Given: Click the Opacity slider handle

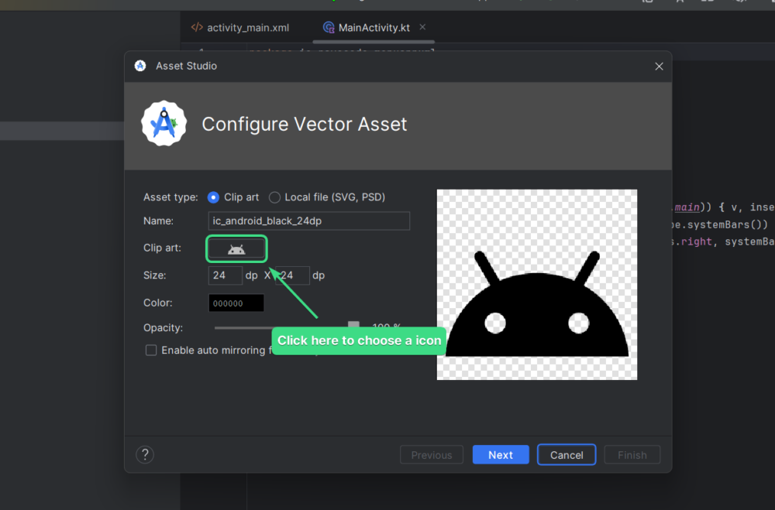Looking at the screenshot, I should click(x=353, y=325).
